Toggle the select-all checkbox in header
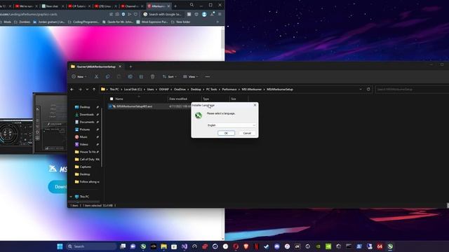 point(112,99)
